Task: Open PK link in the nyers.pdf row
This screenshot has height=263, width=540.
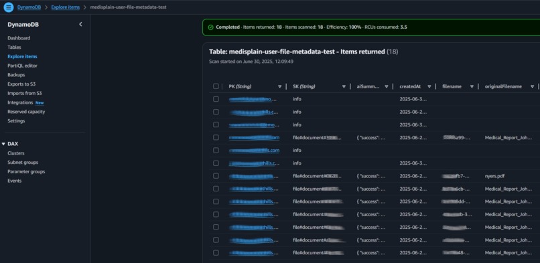Action: coord(253,176)
